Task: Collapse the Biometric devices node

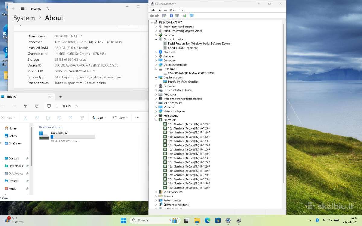Action: point(156,39)
